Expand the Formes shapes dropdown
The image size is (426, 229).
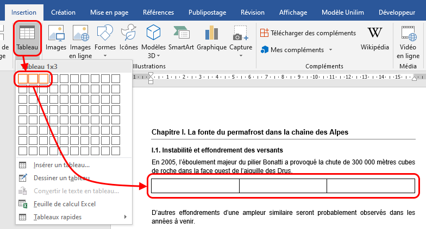105,55
